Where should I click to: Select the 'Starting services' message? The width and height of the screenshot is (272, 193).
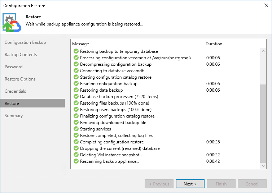[x=95, y=129]
